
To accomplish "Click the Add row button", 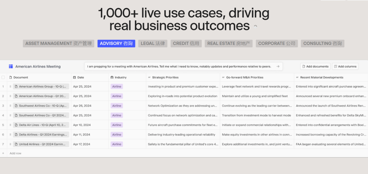I will pyautogui.click(x=15, y=153).
